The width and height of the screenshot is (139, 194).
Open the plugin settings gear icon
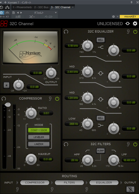pos(135,23)
